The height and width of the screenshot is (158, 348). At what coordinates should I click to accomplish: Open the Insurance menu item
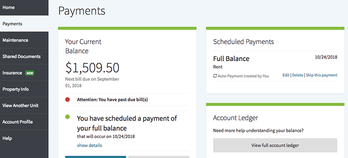tap(24, 73)
